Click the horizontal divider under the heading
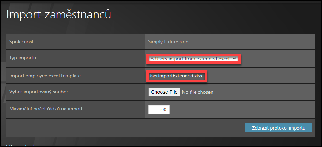The width and height of the screenshot is (322, 147). pyautogui.click(x=161, y=24)
